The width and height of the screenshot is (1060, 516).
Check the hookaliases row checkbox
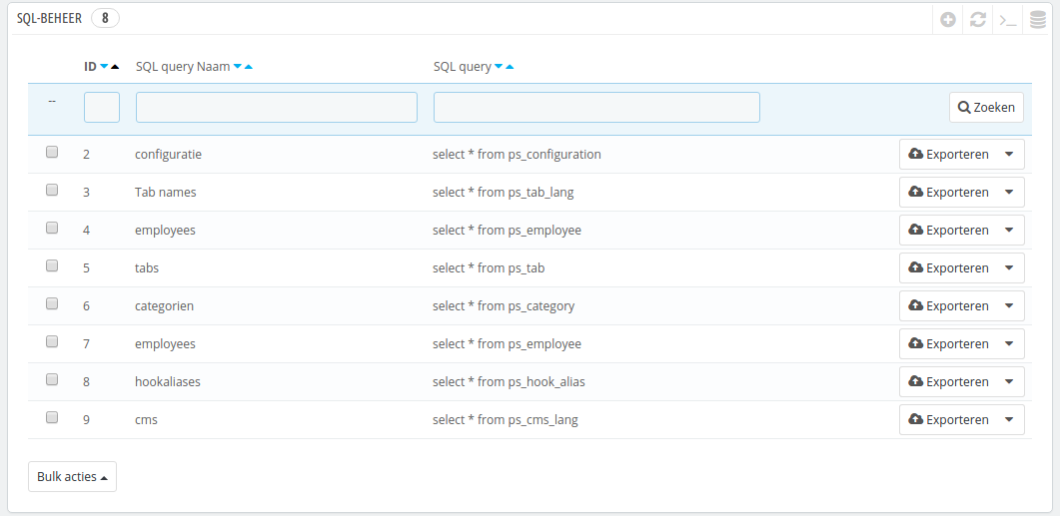click(51, 379)
